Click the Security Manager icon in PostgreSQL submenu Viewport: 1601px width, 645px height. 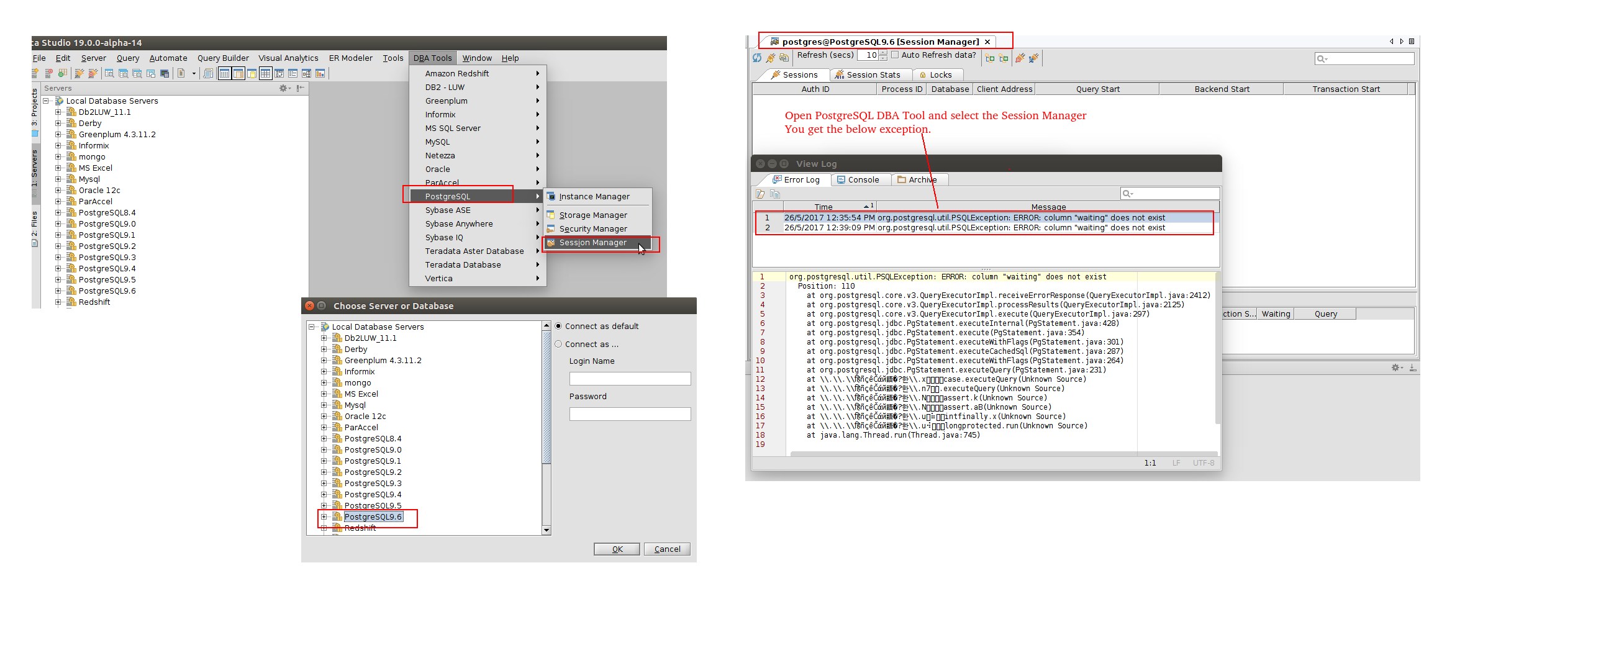click(x=551, y=228)
